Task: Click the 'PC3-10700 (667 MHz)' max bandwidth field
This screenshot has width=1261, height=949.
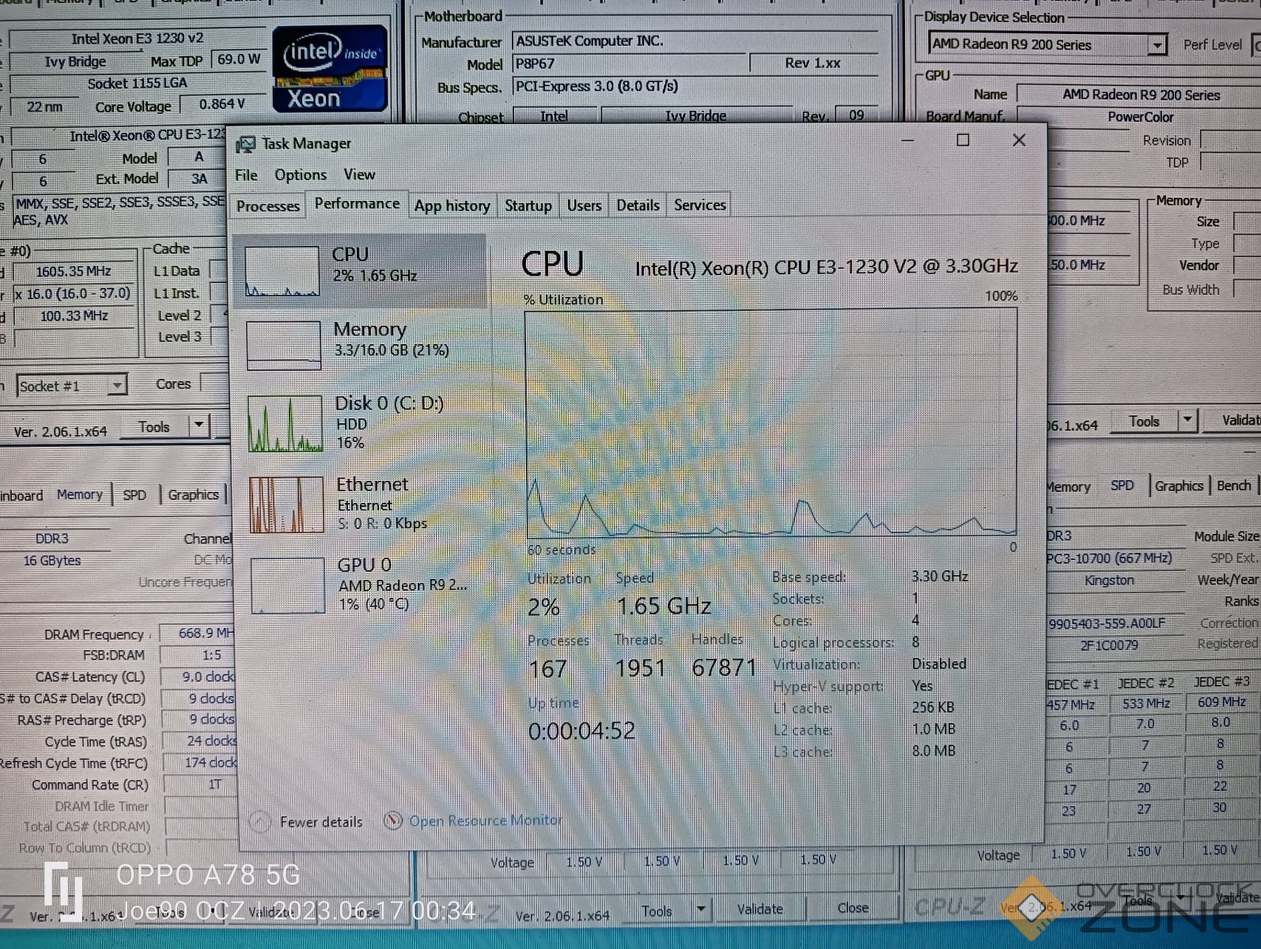Action: [1108, 558]
